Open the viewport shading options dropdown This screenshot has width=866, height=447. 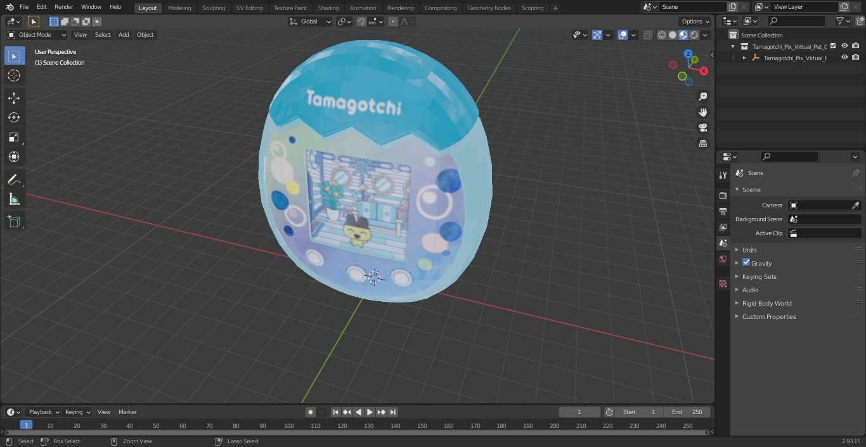click(705, 35)
